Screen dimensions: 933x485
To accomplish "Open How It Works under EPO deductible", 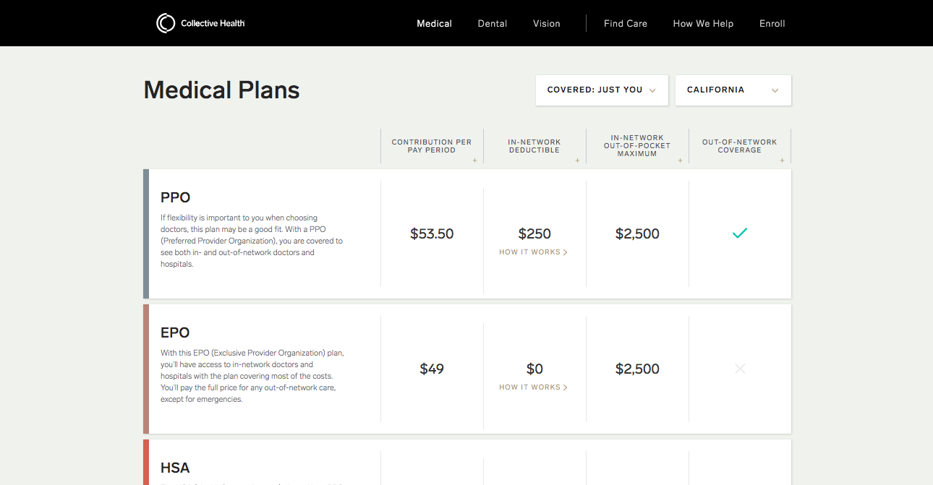I will tap(533, 387).
